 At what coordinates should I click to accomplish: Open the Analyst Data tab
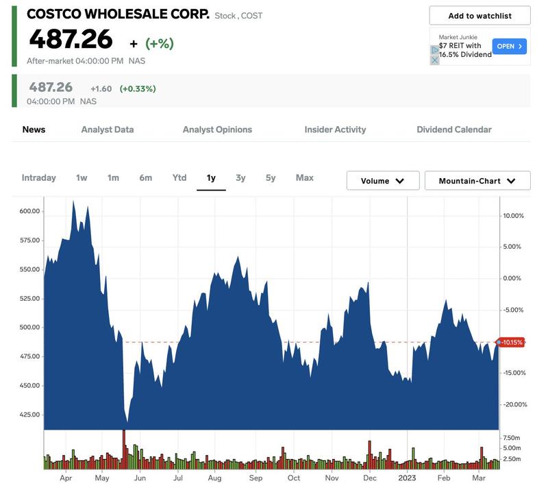click(108, 129)
